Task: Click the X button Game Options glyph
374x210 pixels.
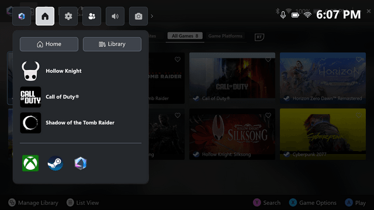Action: (x=293, y=202)
